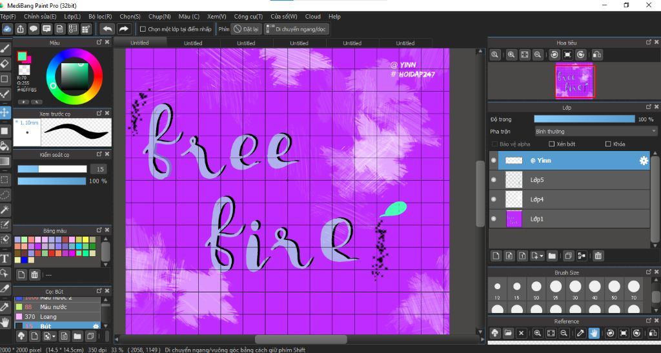This screenshot has height=353, width=661.
Task: Click fit-to-window icon in the Navigator
Action: (524, 55)
